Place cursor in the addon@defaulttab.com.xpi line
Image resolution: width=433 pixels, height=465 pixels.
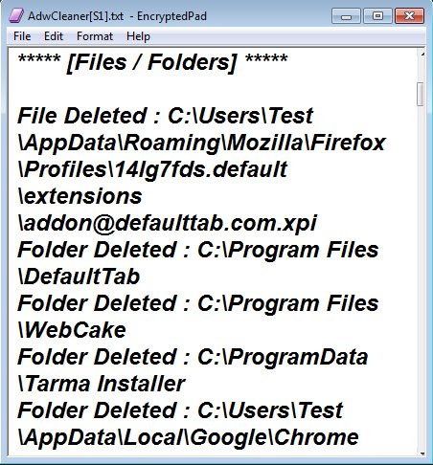168,223
